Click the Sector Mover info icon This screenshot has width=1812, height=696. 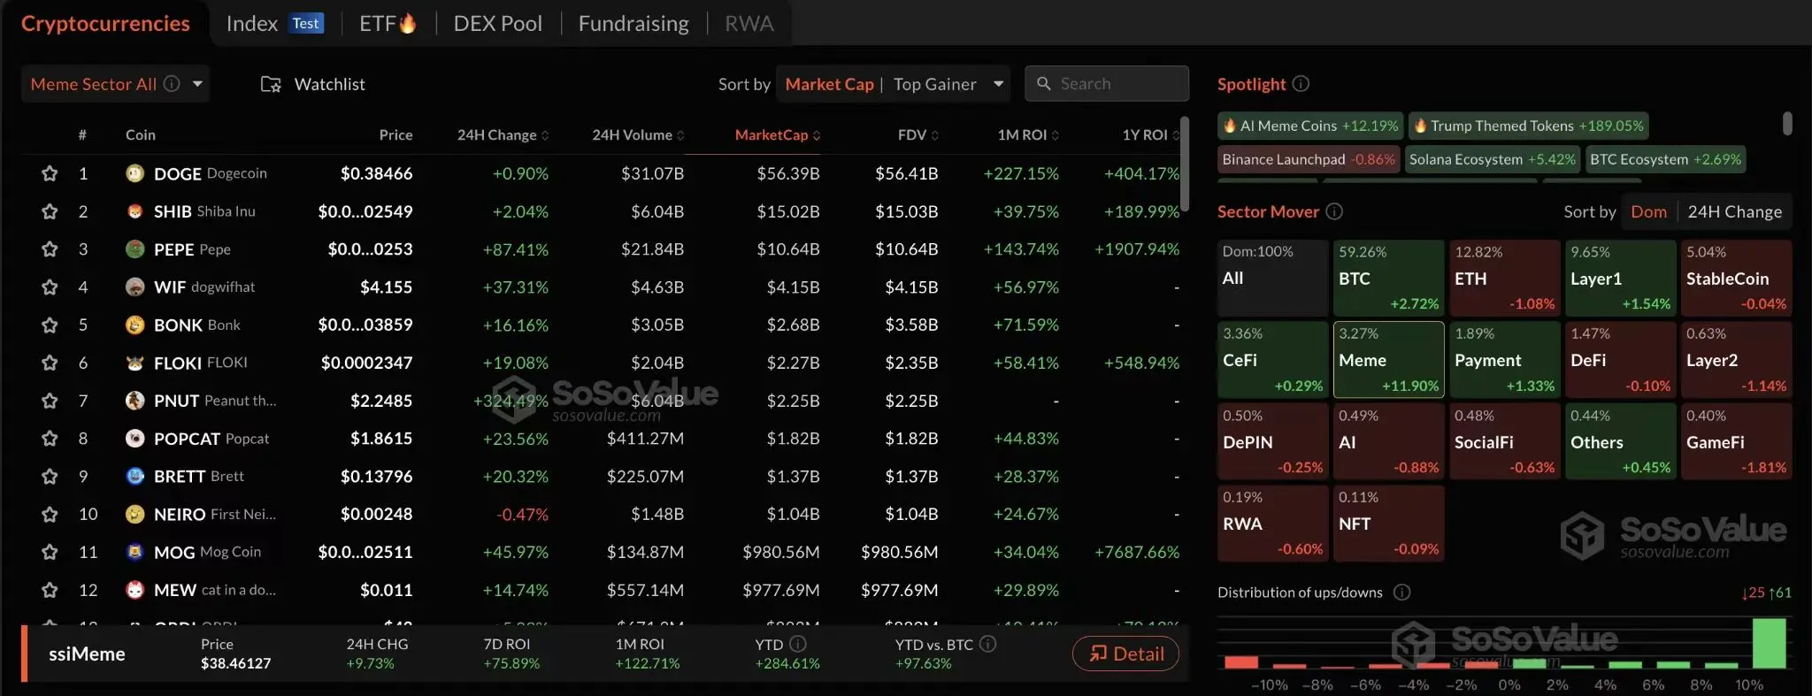click(1334, 211)
